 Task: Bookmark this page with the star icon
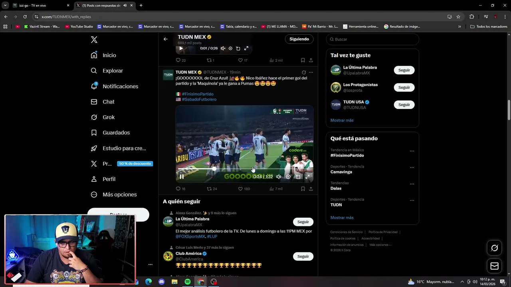(458, 17)
